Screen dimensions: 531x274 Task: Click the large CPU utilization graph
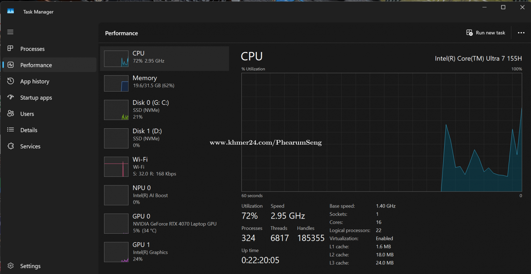382,132
